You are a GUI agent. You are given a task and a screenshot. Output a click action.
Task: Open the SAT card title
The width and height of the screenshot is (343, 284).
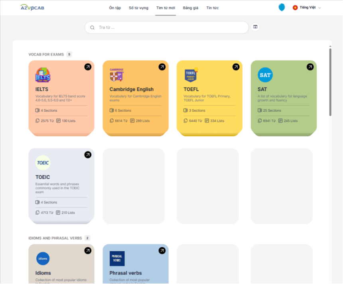click(262, 89)
